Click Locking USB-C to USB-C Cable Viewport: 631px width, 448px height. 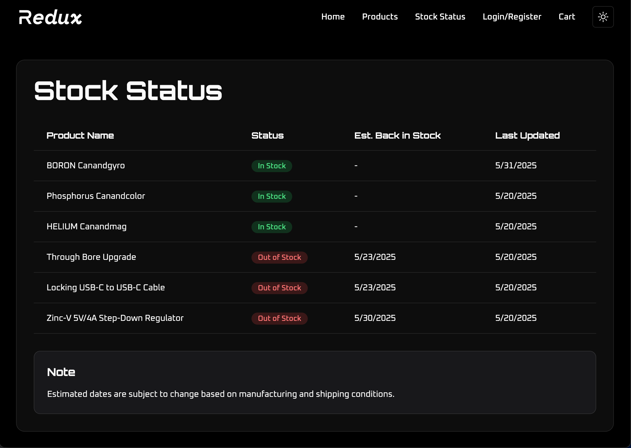(106, 287)
